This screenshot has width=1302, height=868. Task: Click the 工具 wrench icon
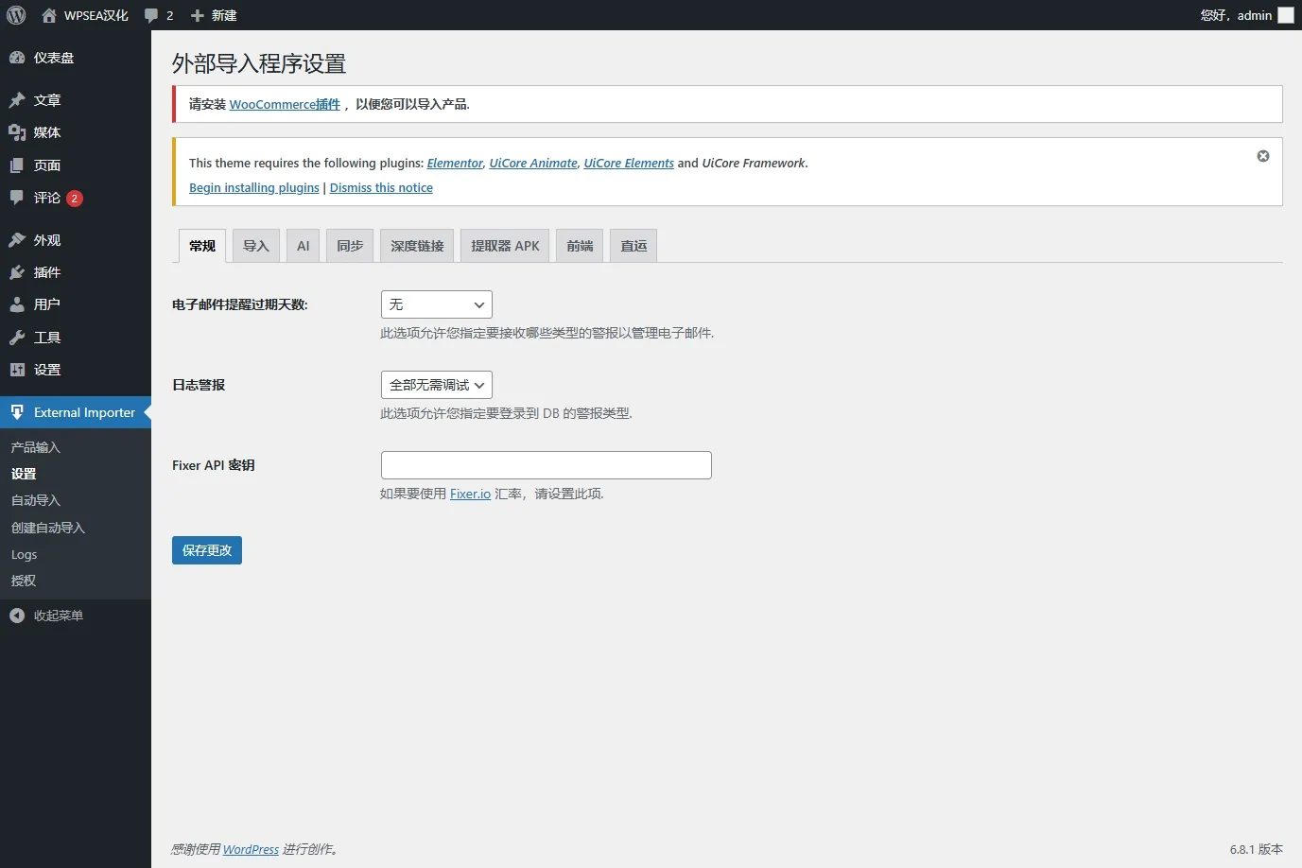point(17,338)
